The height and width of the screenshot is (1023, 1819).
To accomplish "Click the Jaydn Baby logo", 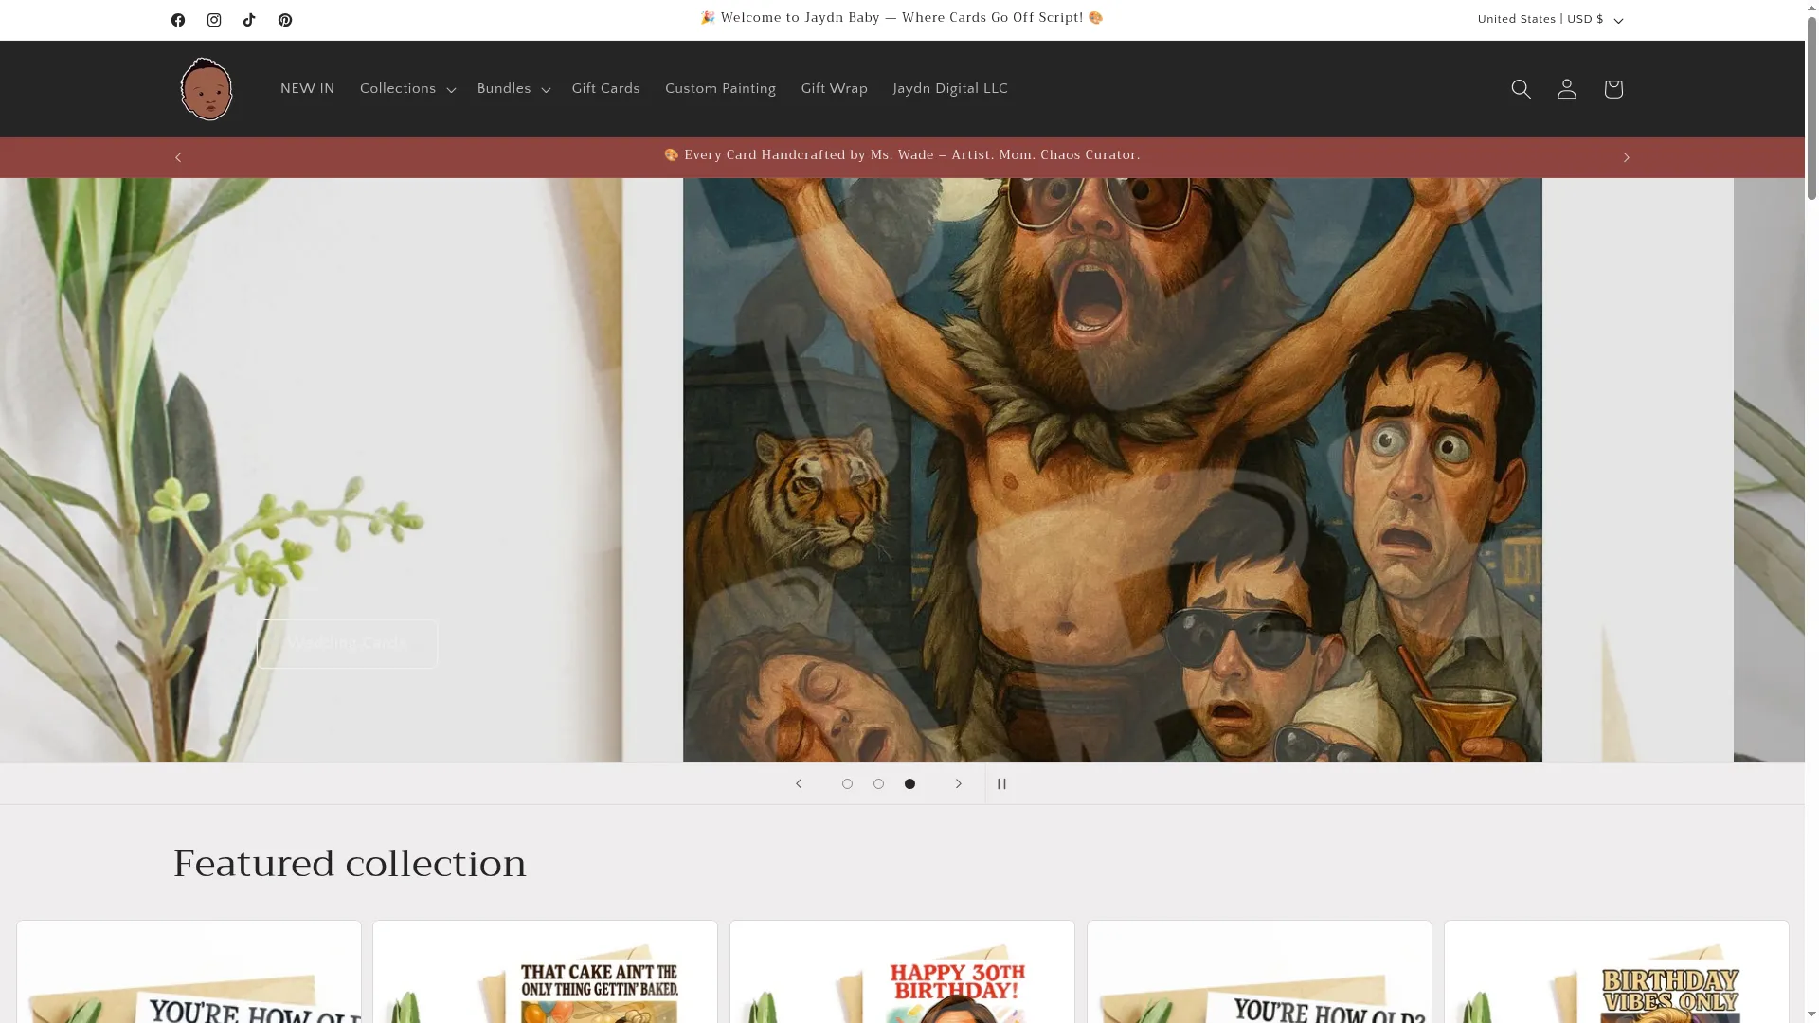I will tap(207, 89).
